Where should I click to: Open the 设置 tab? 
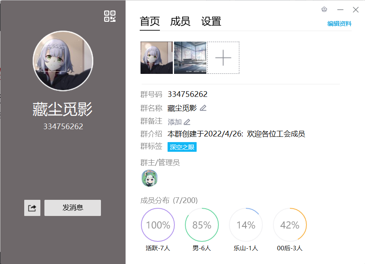click(x=211, y=21)
